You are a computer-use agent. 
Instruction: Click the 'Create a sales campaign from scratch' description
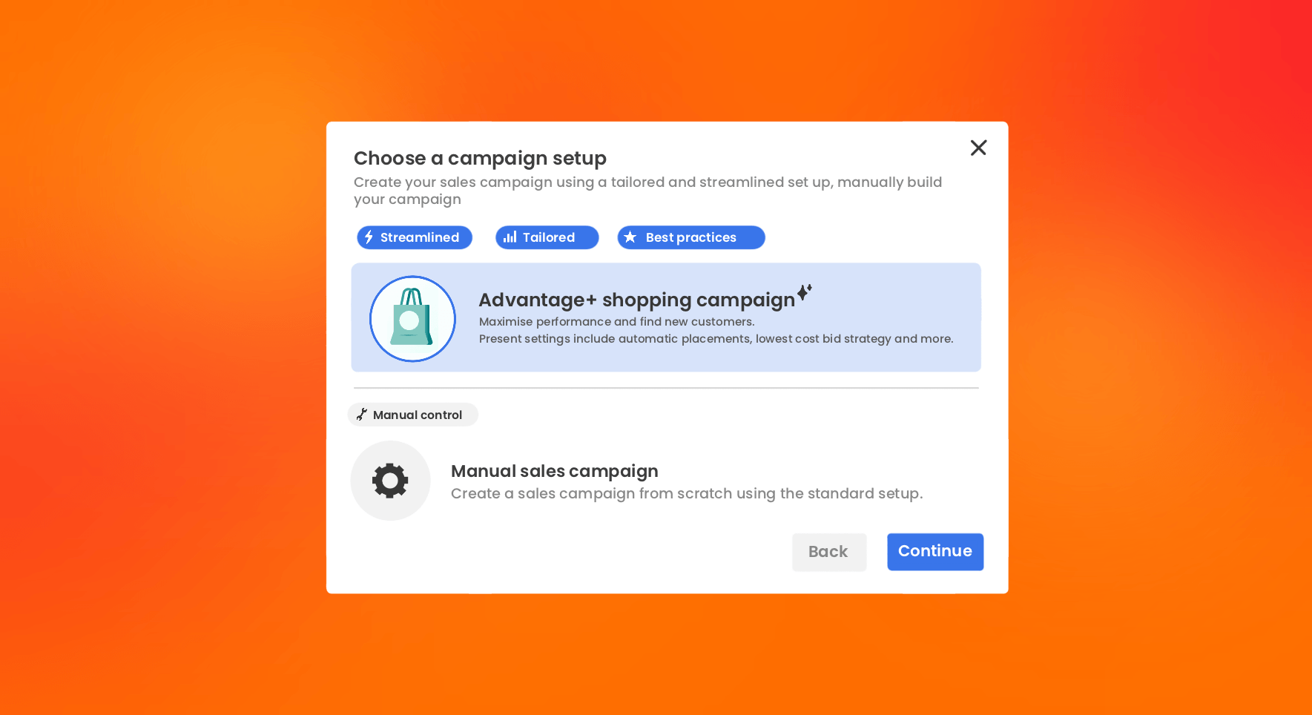coord(687,494)
